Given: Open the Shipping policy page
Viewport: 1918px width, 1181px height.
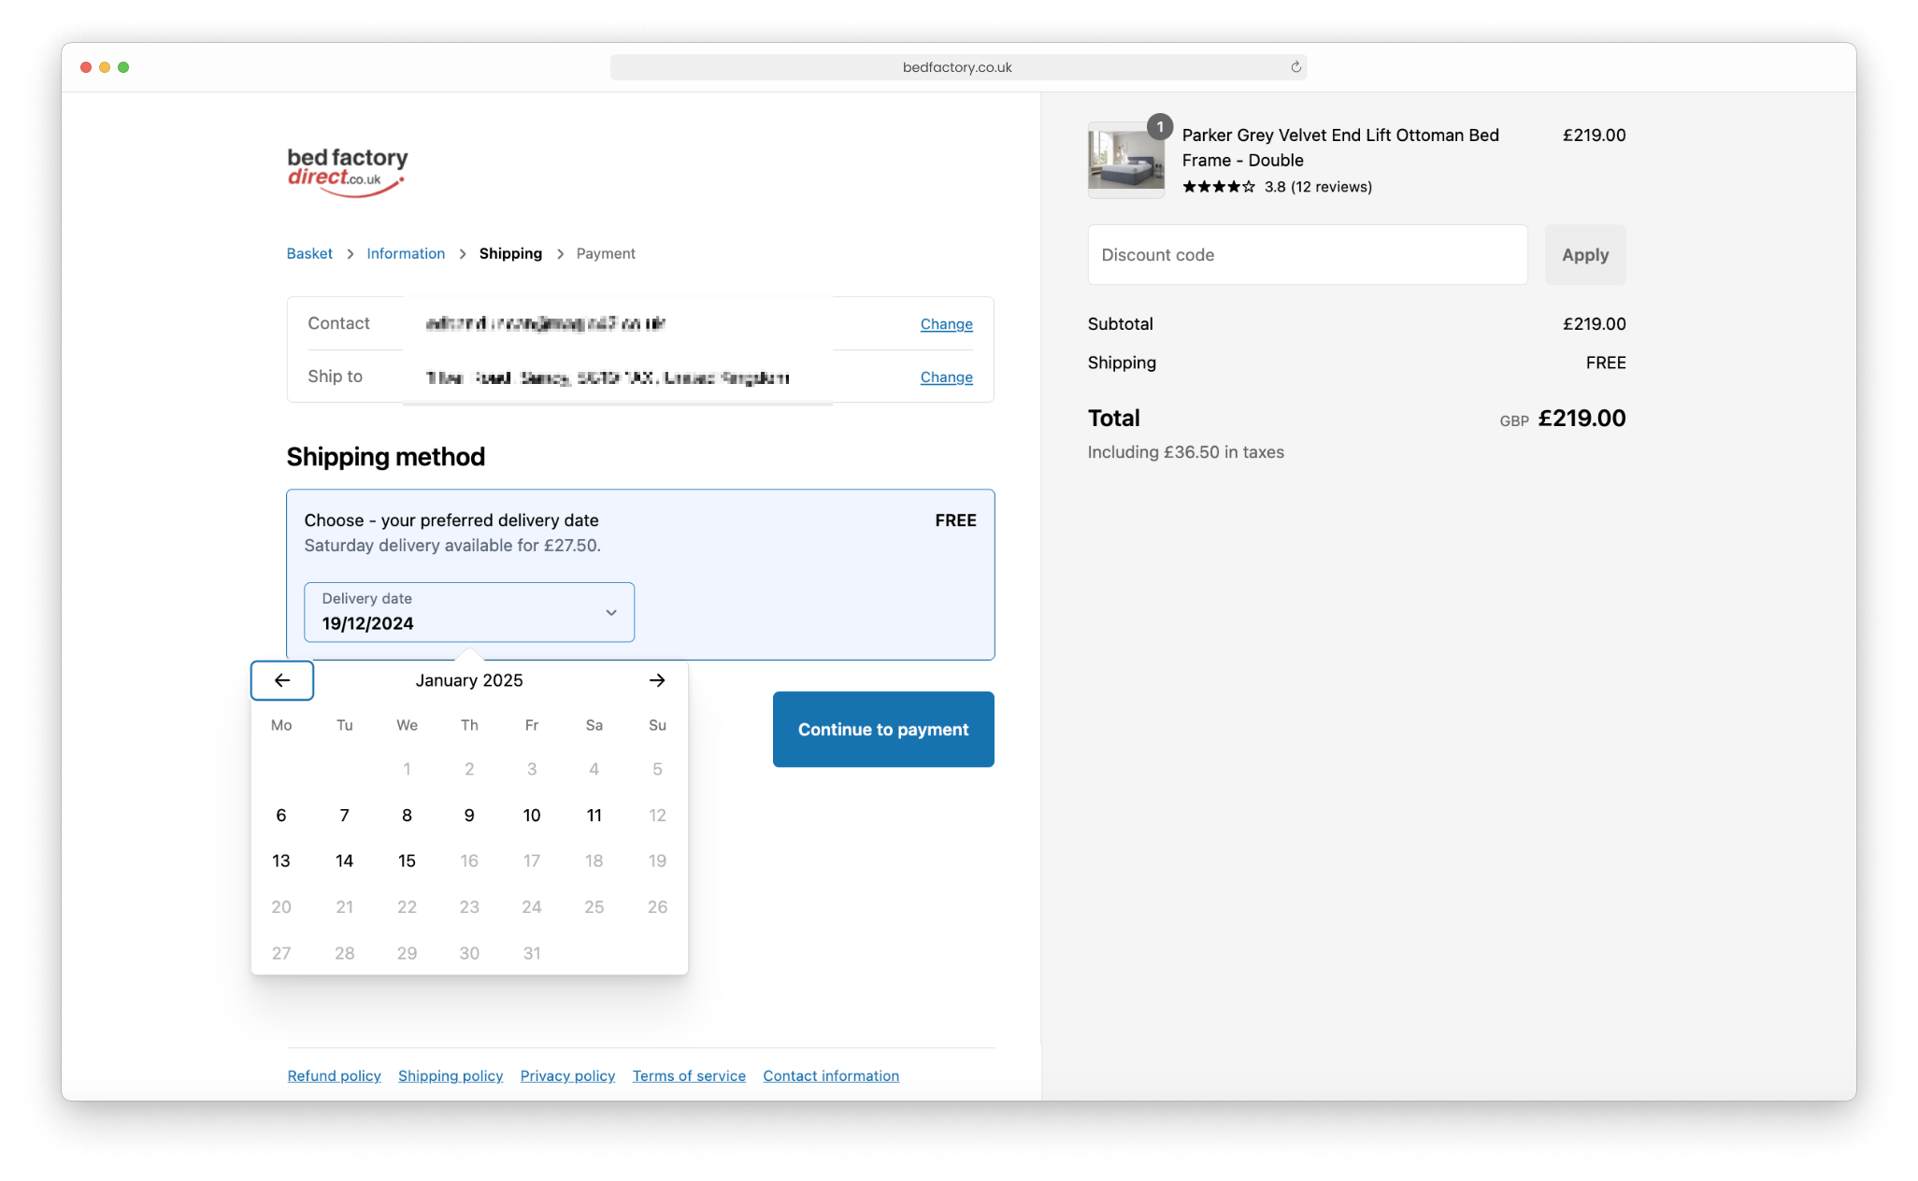Looking at the screenshot, I should pos(450,1075).
